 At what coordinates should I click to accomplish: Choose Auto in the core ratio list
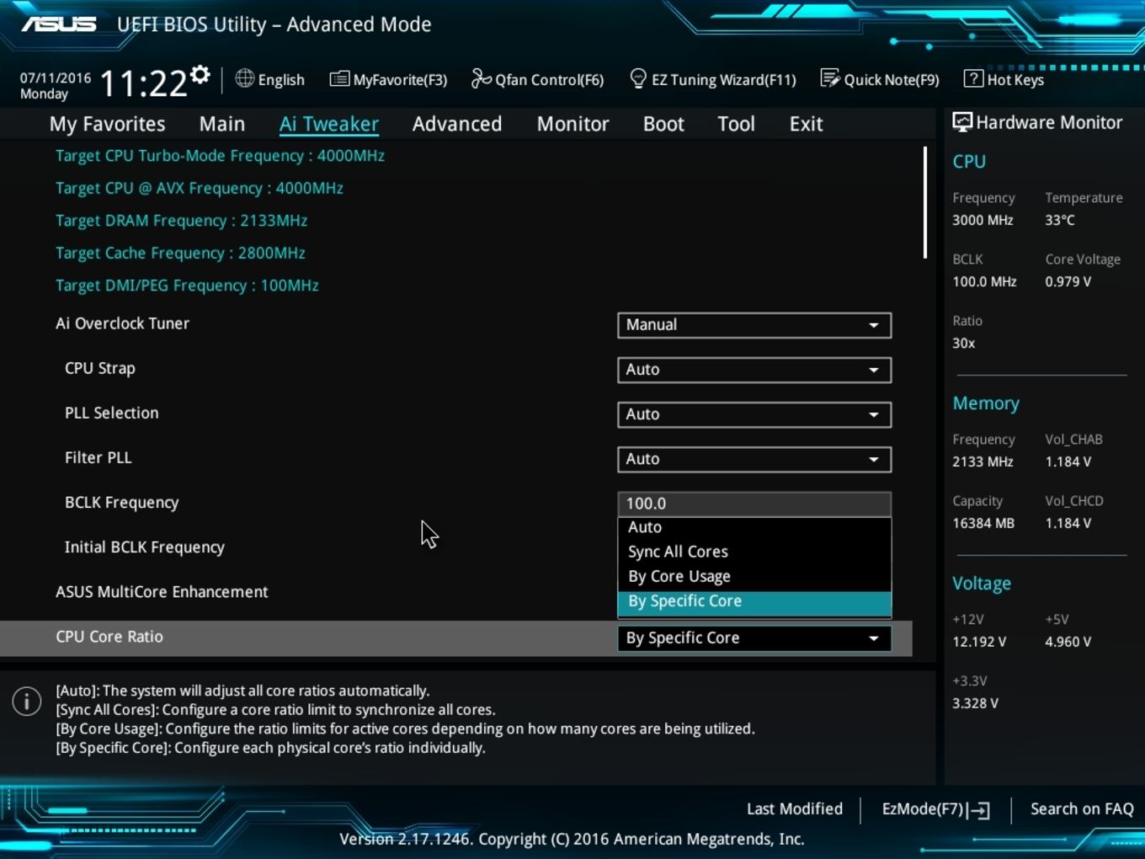(754, 527)
